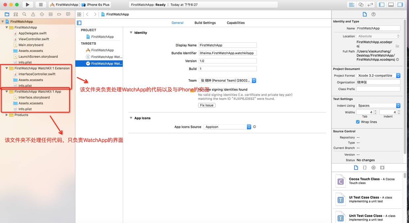The image size is (409, 223).
Task: Choose iPhone 6s Plus destination
Action: click(x=95, y=5)
